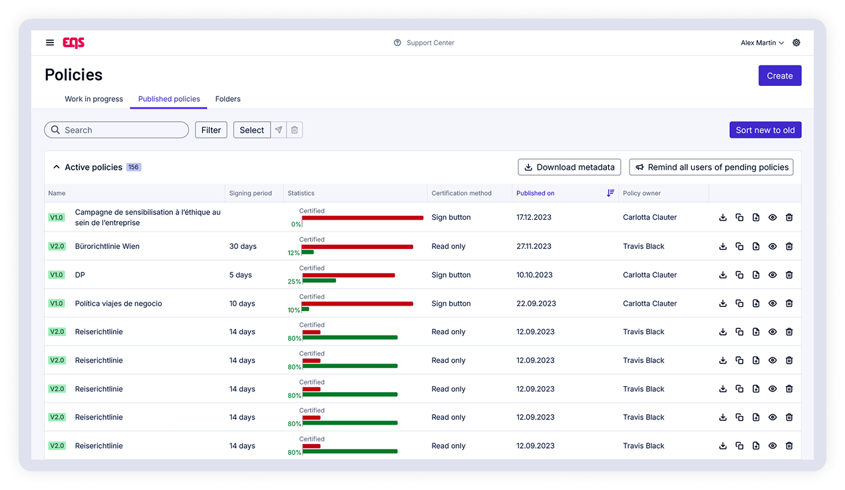Toggle the Published on sort order icon

[x=610, y=193]
